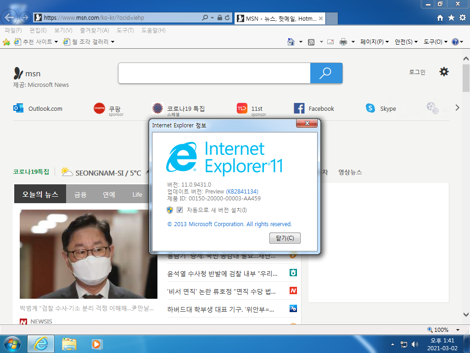Click the security lock icon in address bar
This screenshot has height=353, width=470.
point(220,18)
